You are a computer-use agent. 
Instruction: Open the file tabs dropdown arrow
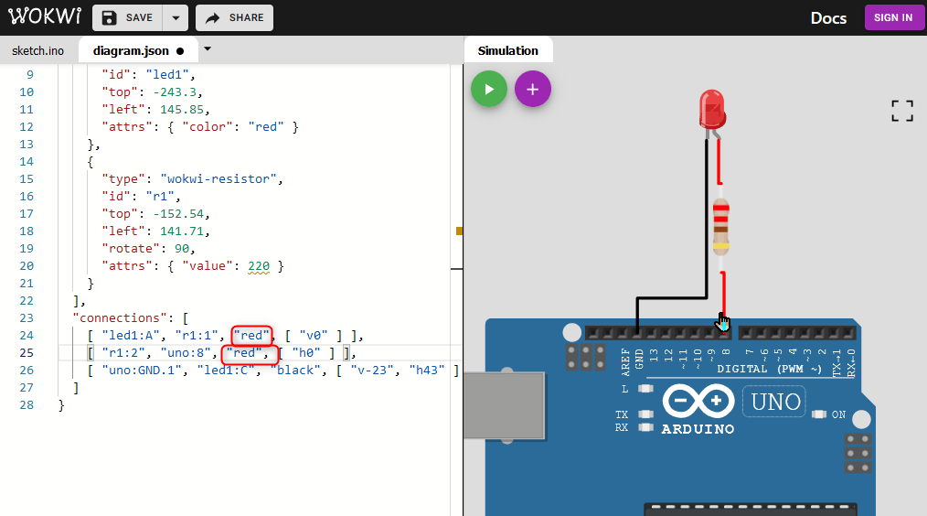pyautogui.click(x=207, y=49)
